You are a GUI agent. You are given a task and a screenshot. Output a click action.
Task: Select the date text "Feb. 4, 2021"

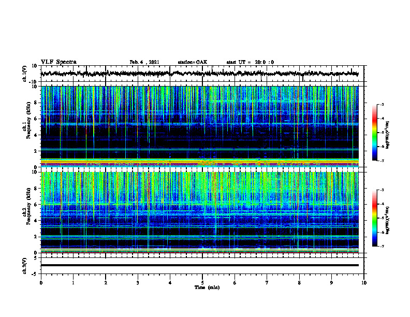pyautogui.click(x=144, y=62)
